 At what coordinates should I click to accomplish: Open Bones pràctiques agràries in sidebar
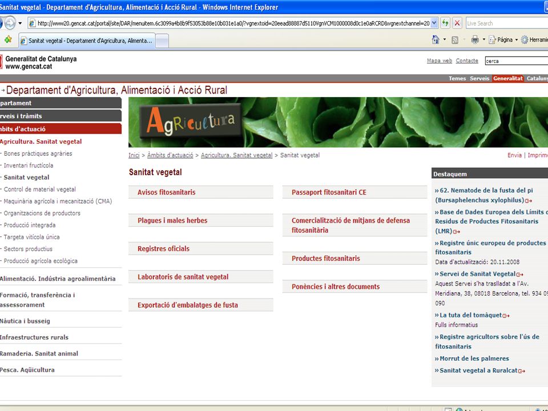[38, 154]
